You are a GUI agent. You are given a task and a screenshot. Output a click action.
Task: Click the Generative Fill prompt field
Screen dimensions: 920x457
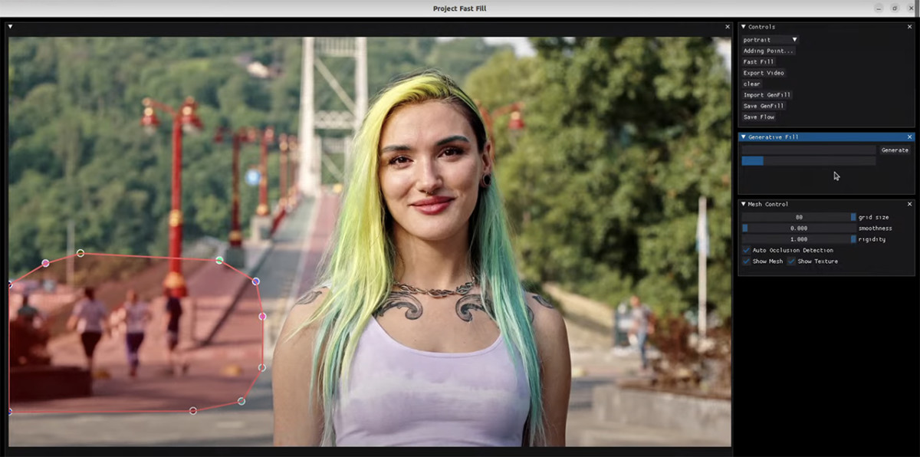click(x=808, y=150)
